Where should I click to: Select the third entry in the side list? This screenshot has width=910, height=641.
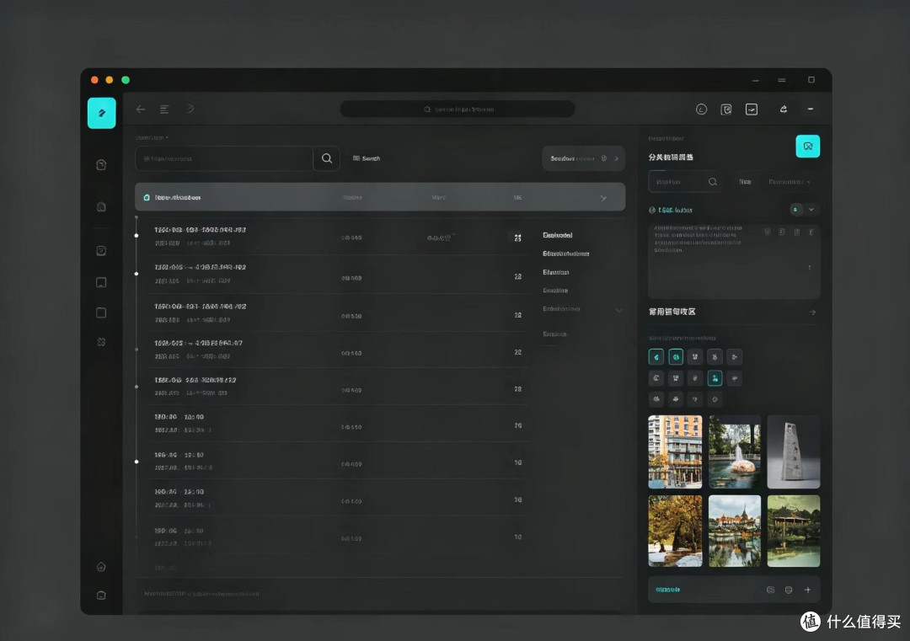[x=555, y=272]
